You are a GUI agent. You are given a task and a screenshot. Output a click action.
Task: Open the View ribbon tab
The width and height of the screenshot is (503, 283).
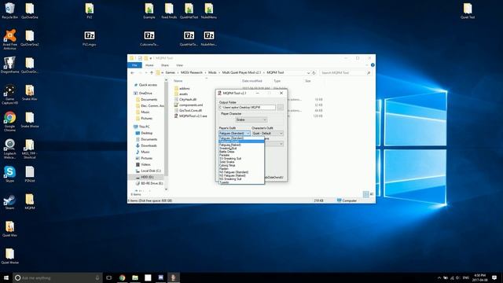tap(180, 65)
